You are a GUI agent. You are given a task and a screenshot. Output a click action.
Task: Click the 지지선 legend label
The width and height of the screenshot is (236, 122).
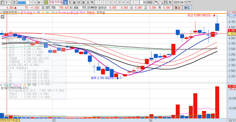[x=101, y=13]
